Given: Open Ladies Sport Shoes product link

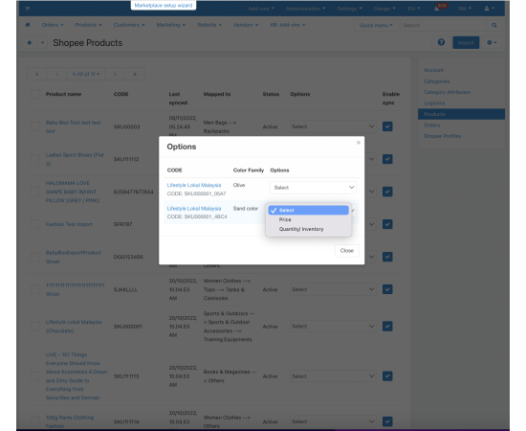Looking at the screenshot, I should point(75,159).
